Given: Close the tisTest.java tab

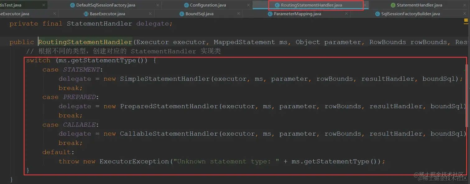Looking at the screenshot, I should [43, 5].
